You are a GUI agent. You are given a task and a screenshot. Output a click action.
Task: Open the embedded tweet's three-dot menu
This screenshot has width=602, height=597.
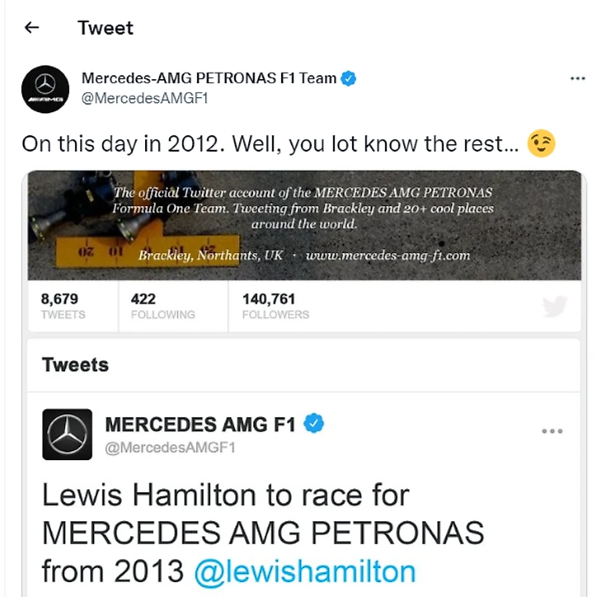tap(552, 431)
